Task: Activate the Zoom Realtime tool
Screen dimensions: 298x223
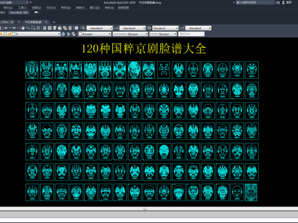Action: coord(28,28)
